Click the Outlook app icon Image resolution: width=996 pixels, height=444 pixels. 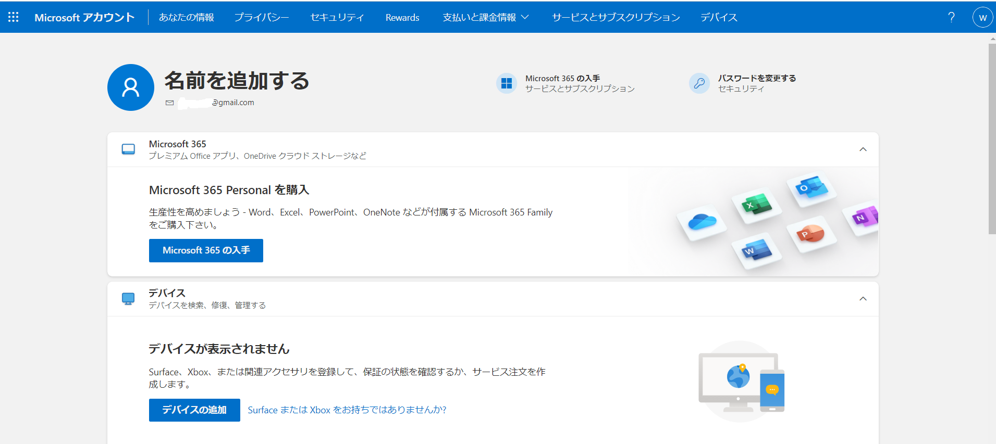[811, 188]
